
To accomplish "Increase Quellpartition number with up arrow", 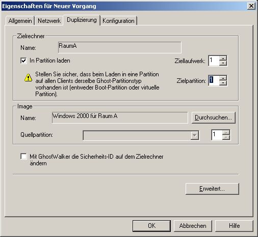I will 226,132.
